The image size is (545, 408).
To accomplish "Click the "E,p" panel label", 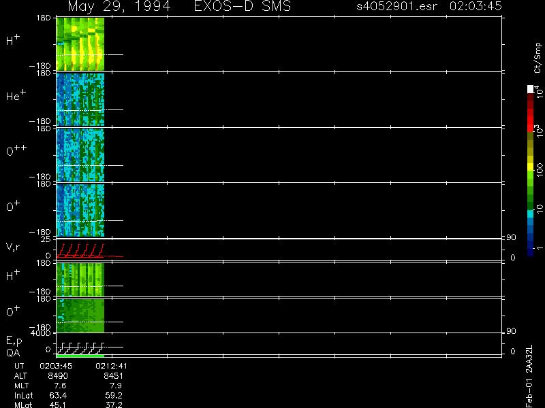I will [x=14, y=341].
